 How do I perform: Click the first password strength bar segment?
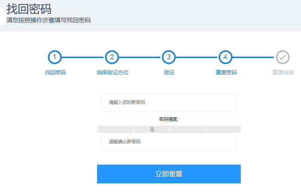[115, 129]
